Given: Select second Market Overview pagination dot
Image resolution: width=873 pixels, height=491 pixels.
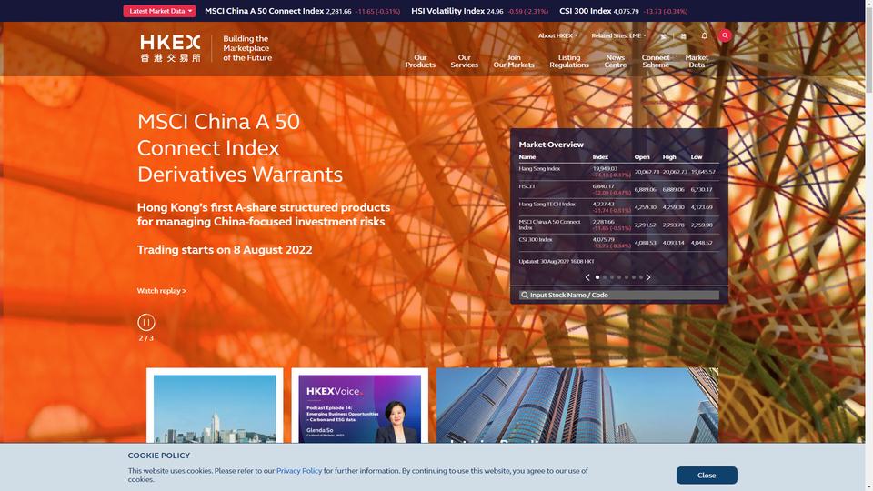Looking at the screenshot, I should click(605, 277).
